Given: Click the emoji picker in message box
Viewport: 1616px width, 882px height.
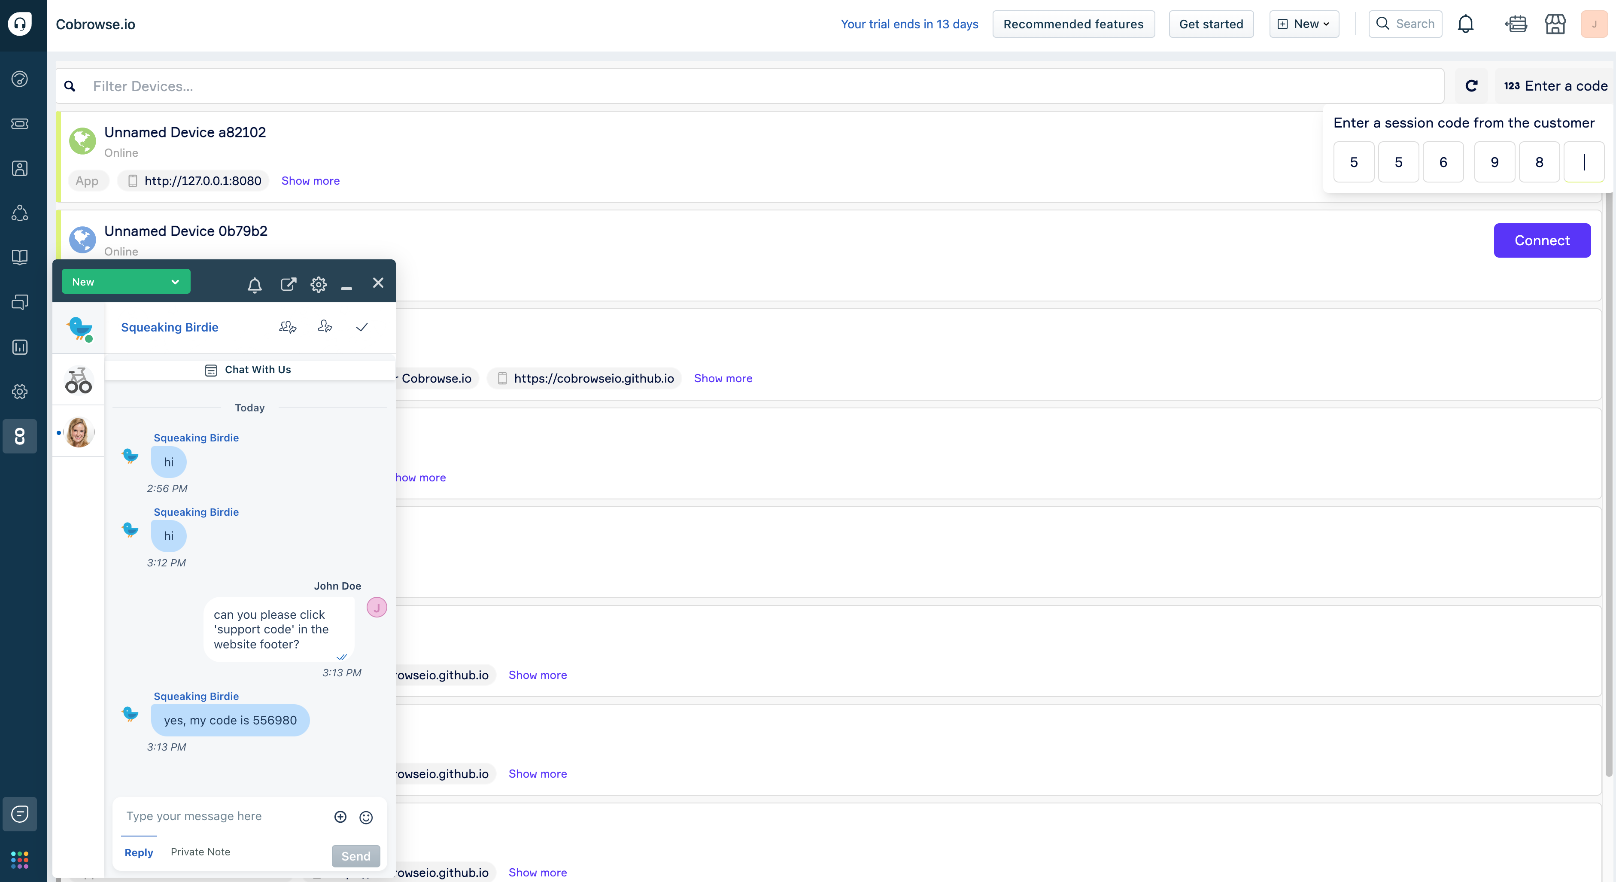Looking at the screenshot, I should coord(366,817).
